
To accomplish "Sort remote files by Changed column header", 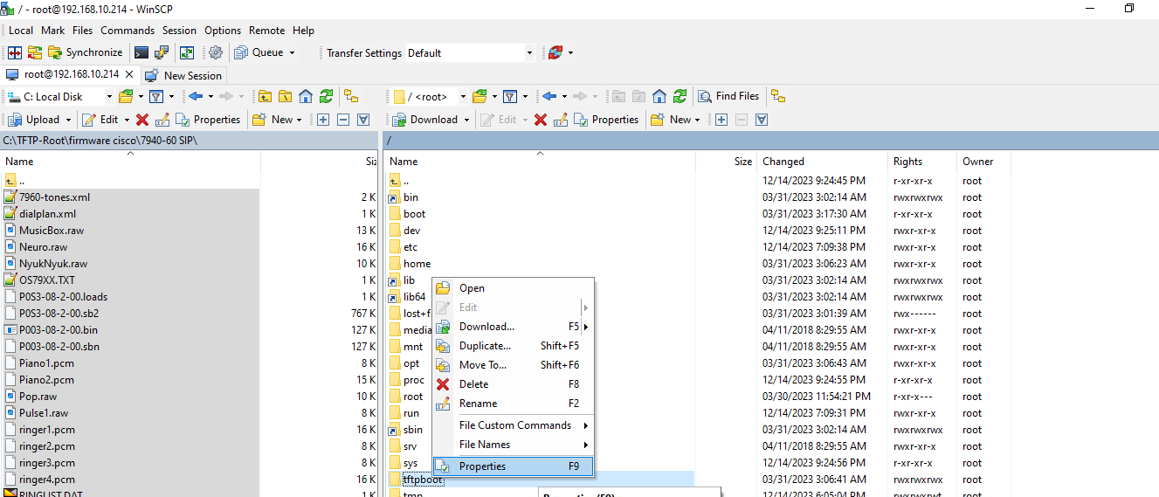I will [x=783, y=162].
